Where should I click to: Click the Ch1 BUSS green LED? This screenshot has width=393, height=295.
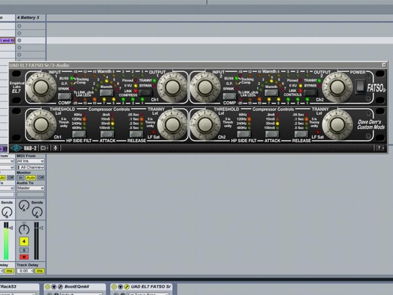tap(71, 79)
